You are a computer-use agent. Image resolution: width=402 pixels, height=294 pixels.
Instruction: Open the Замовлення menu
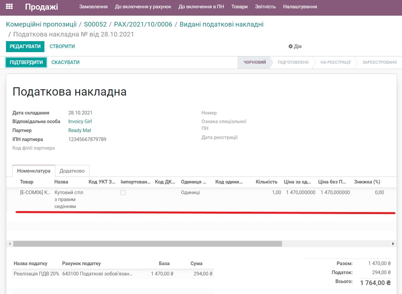point(93,6)
